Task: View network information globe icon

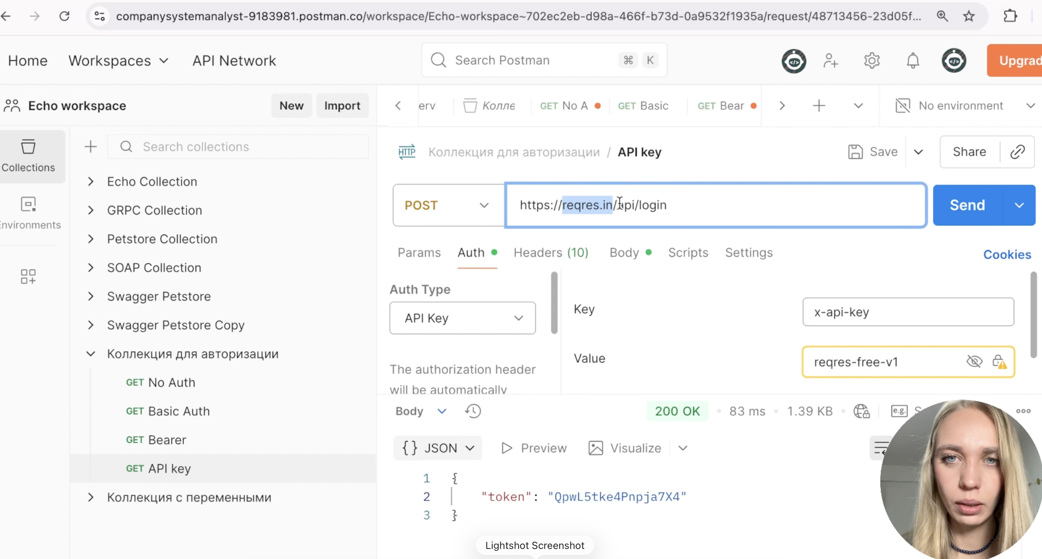Action: coord(861,411)
